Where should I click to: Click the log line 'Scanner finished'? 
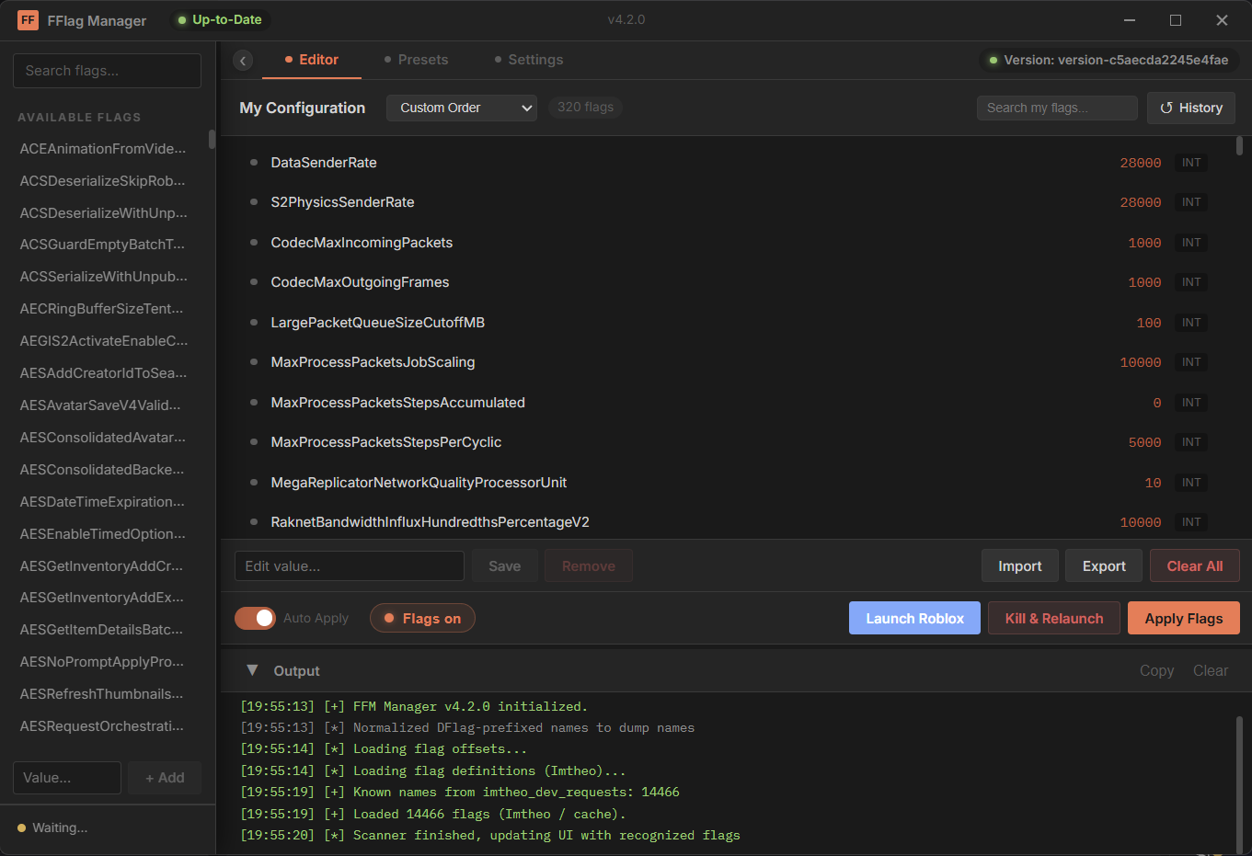[490, 836]
